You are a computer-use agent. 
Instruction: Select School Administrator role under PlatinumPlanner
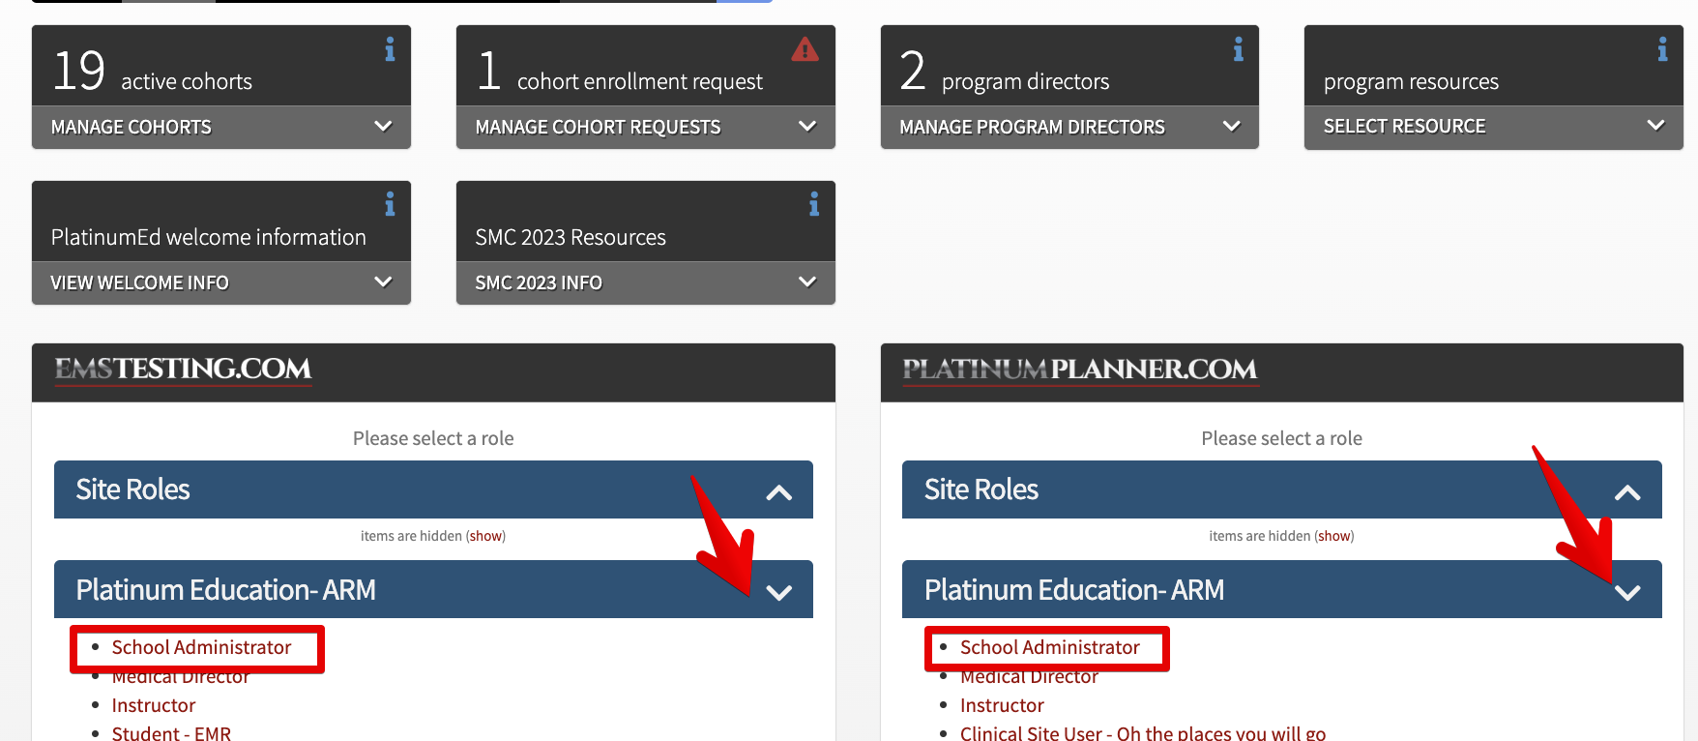coord(1050,647)
